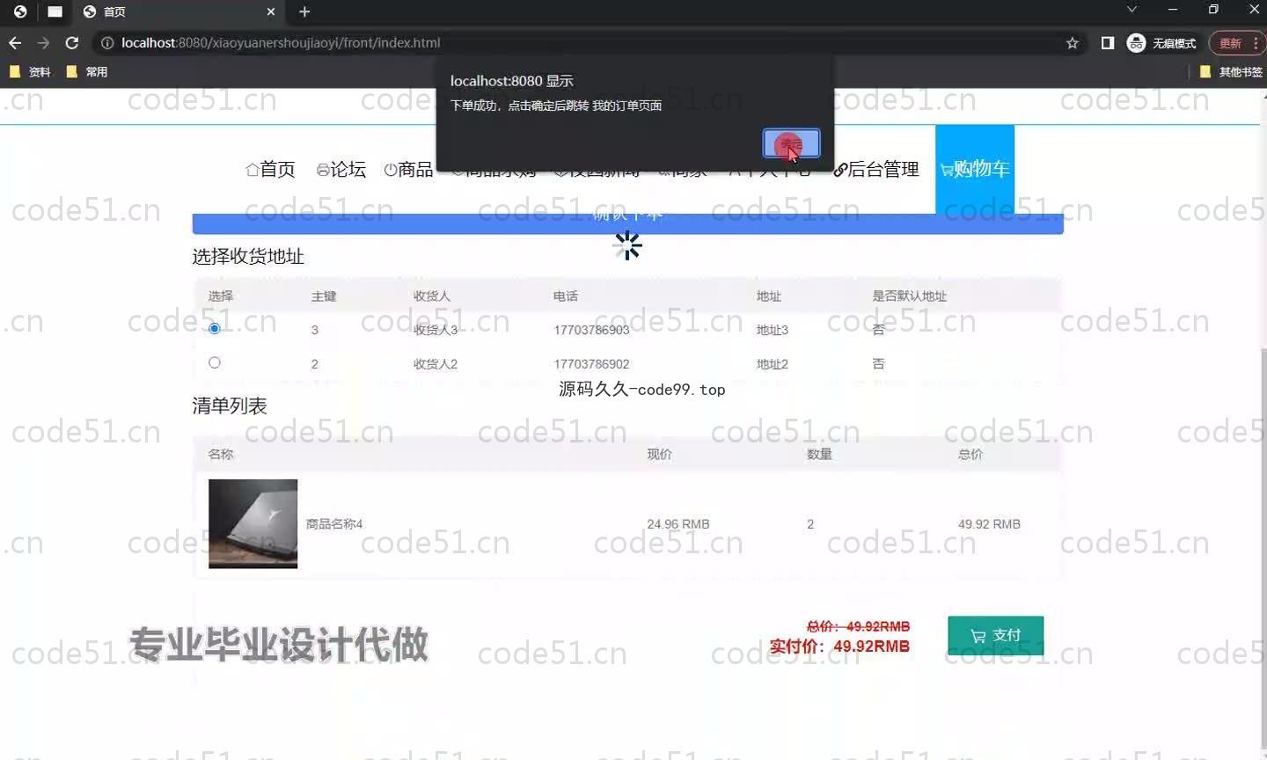Click the unit price 24.96 RMB
The height and width of the screenshot is (760, 1267).
point(677,523)
